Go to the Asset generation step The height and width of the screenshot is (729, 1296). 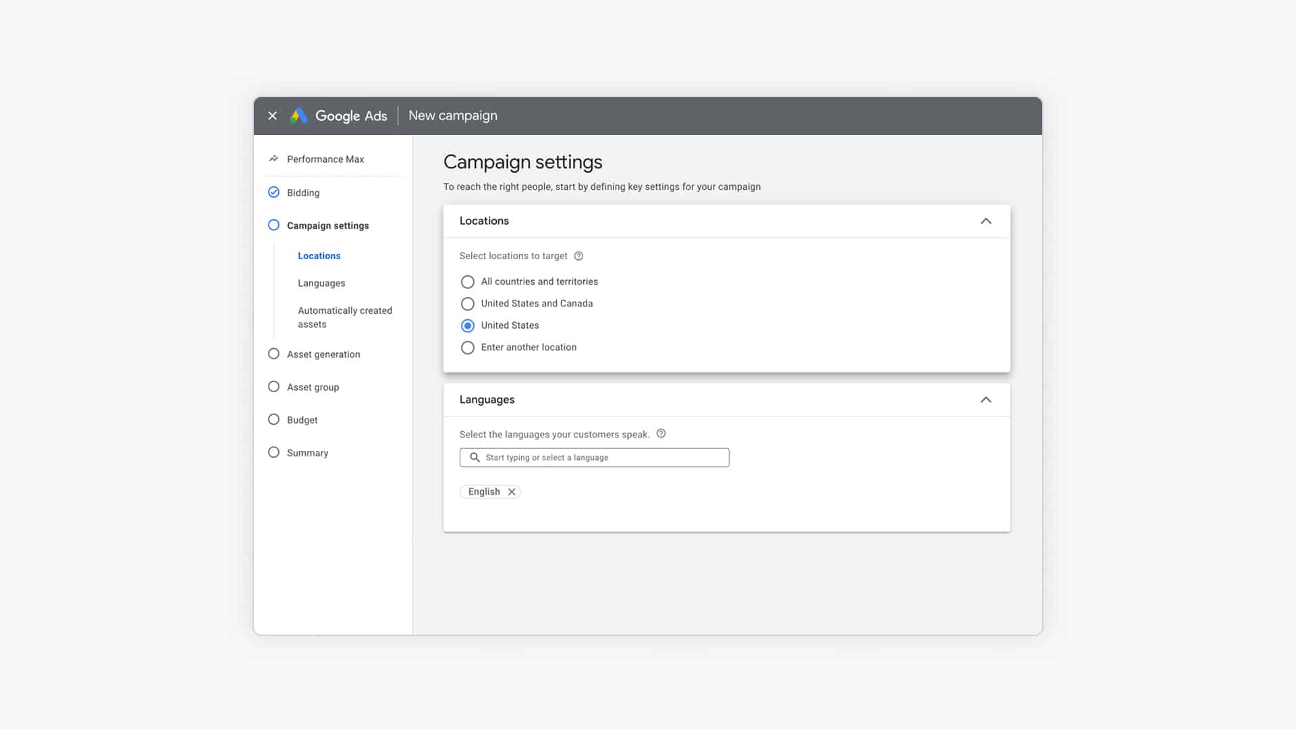pos(323,354)
